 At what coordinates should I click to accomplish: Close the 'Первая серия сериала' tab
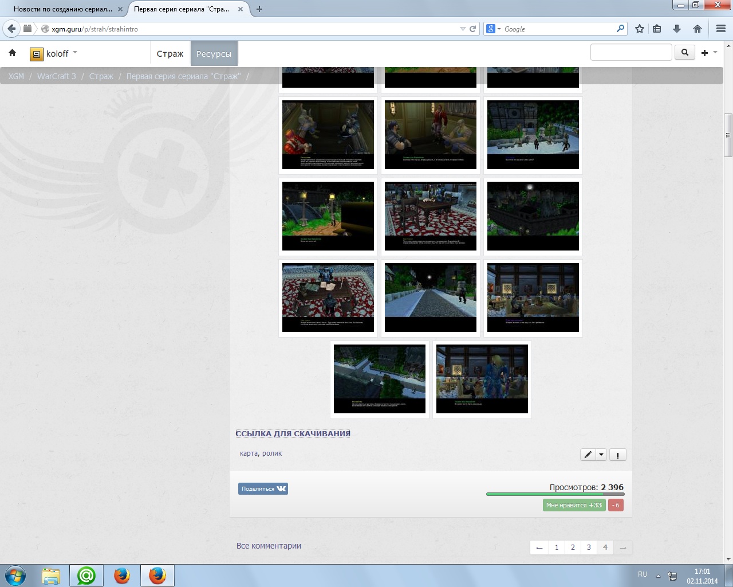click(241, 9)
